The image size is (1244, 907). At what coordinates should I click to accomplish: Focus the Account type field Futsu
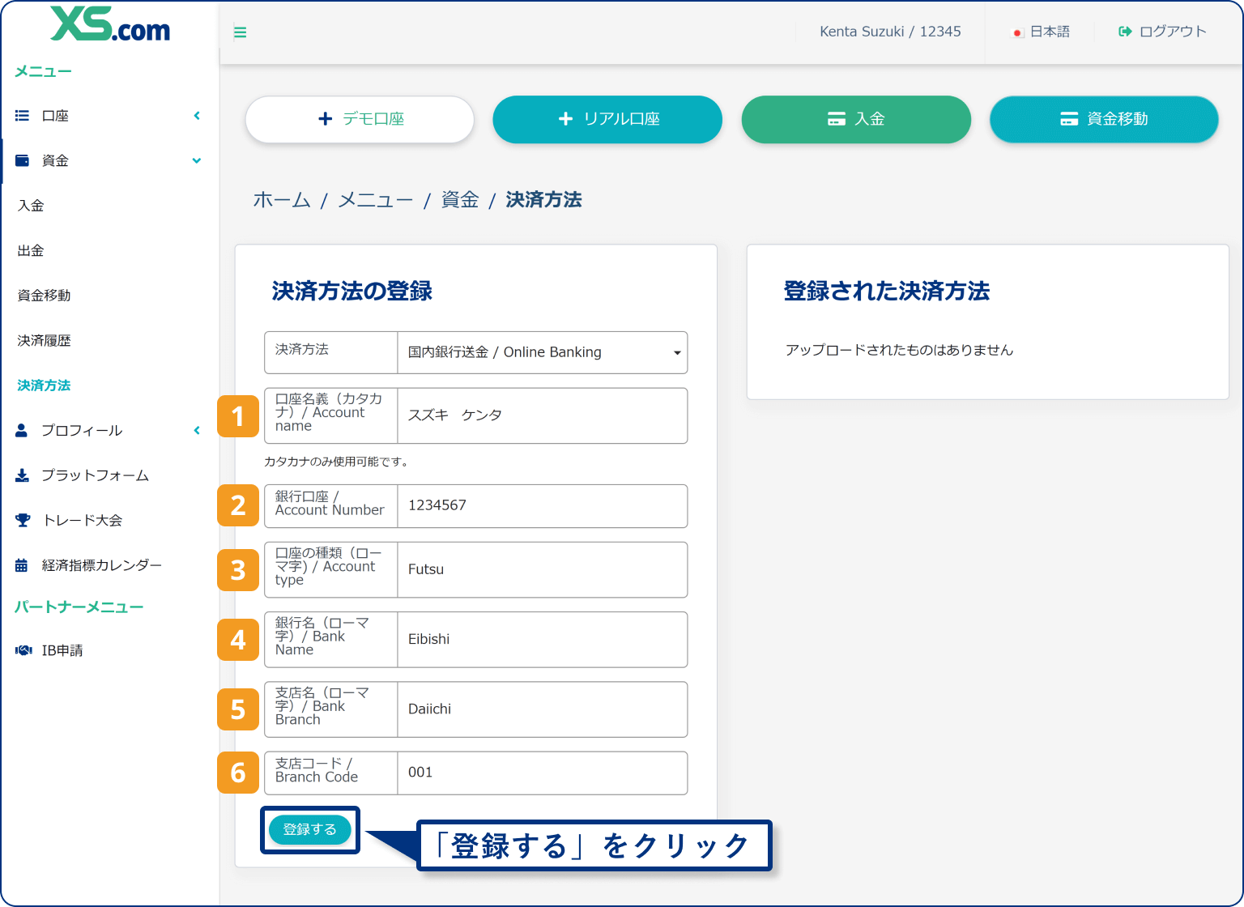click(x=542, y=570)
